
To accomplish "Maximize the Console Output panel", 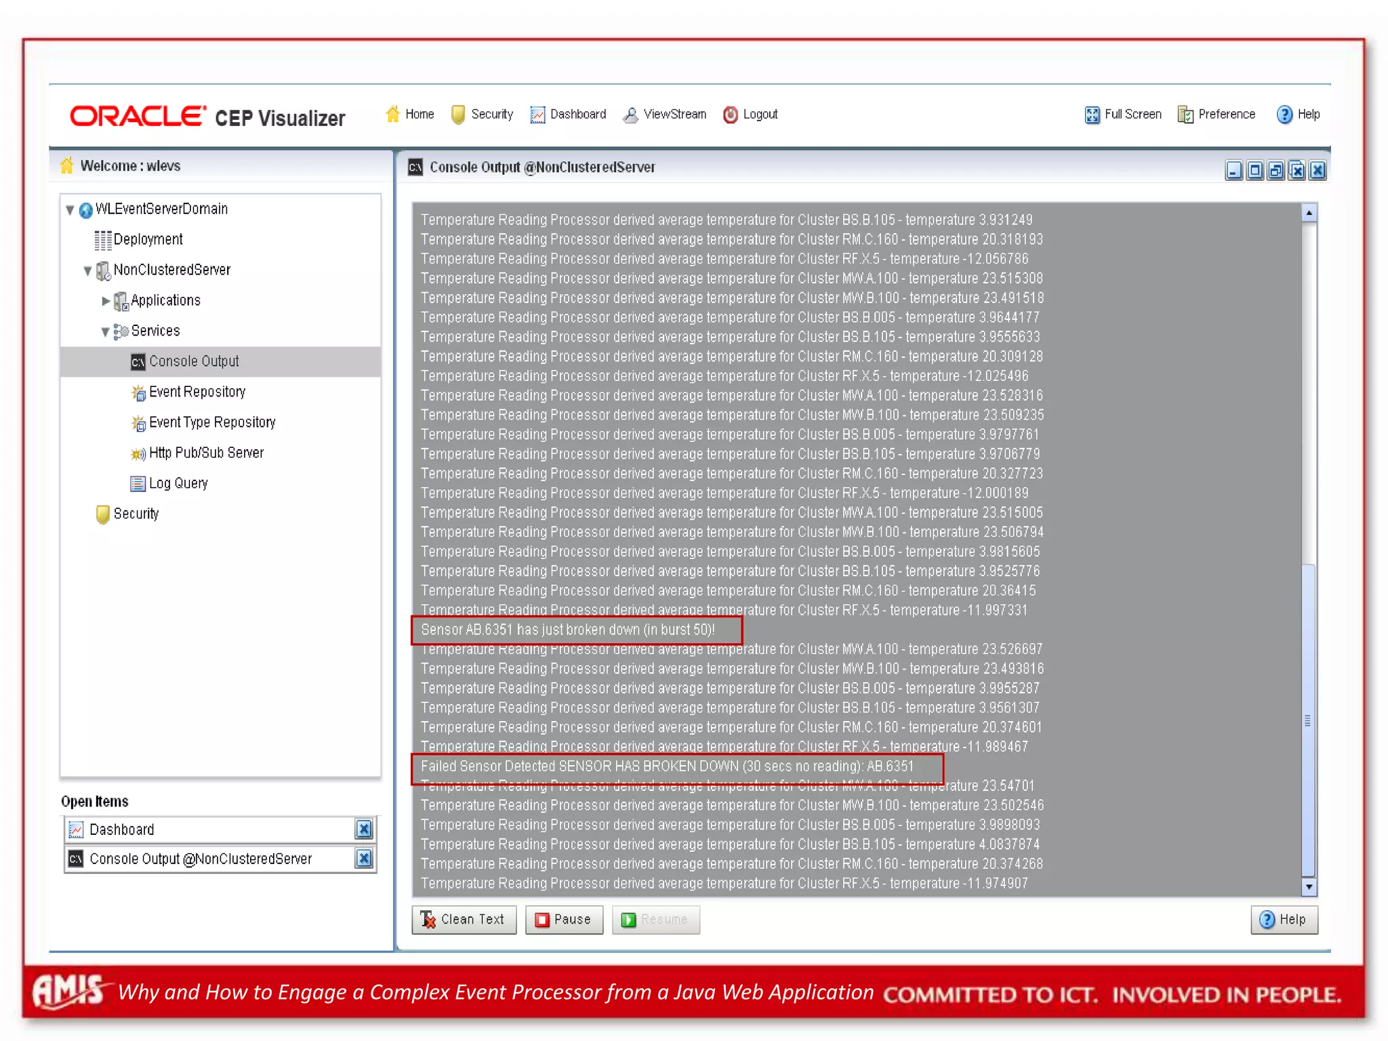I will pos(1254,170).
